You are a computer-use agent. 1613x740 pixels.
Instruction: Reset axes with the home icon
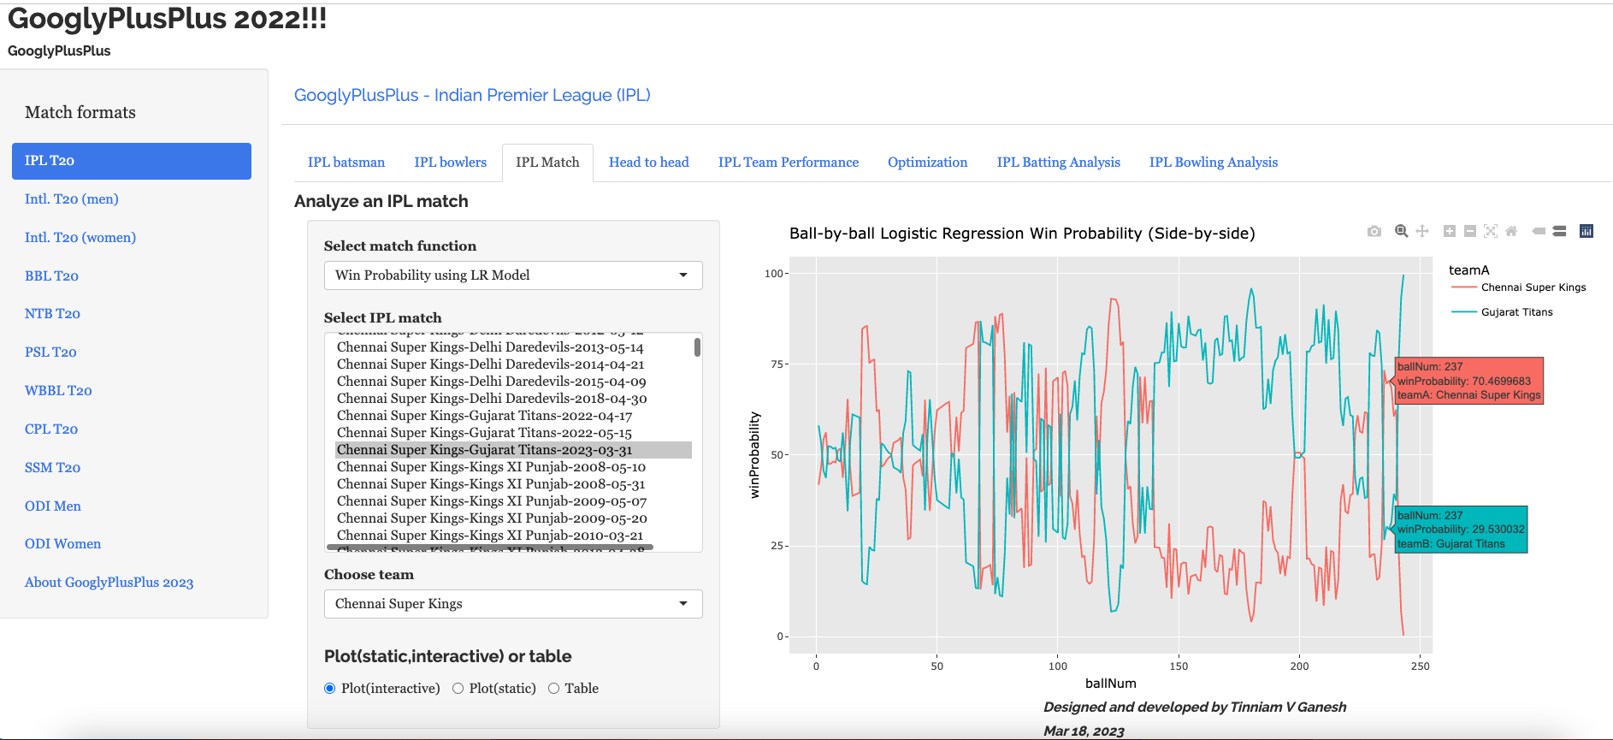(1511, 231)
